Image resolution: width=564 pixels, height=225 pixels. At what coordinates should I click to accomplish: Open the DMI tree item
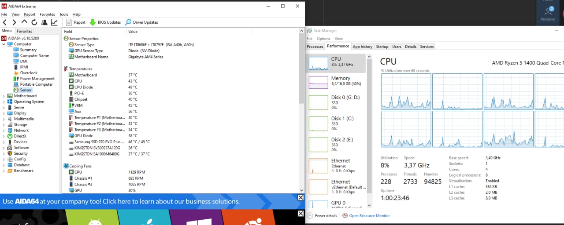tap(23, 61)
